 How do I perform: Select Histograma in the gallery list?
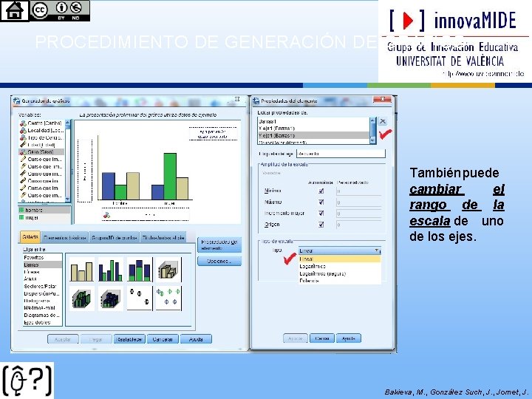42,301
